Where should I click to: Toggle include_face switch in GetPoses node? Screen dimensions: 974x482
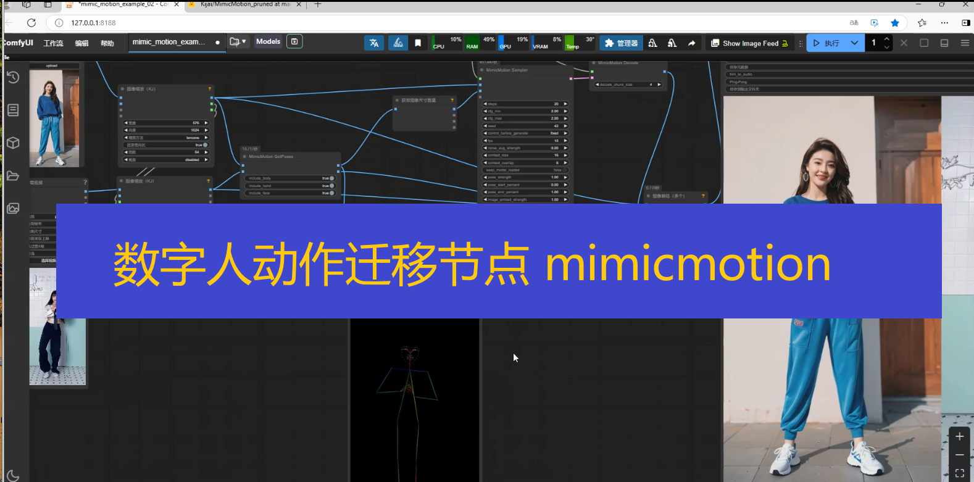[331, 193]
